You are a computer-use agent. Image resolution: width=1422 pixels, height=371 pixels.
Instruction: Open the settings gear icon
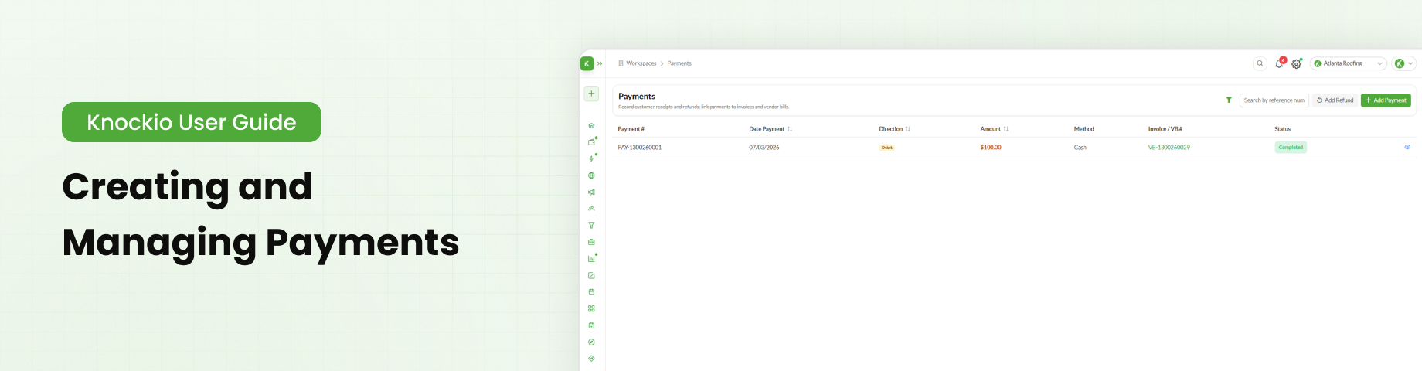pos(1296,63)
